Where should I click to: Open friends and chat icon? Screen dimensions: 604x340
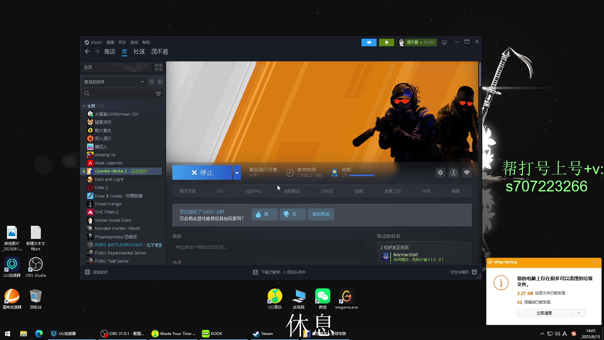pyautogui.click(x=474, y=272)
